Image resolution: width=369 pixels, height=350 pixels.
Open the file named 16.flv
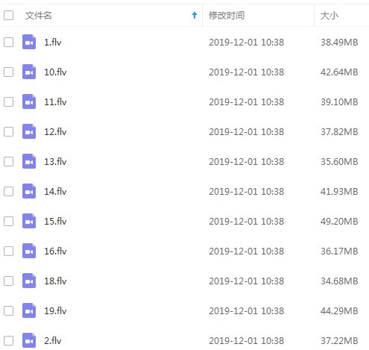[x=55, y=251]
